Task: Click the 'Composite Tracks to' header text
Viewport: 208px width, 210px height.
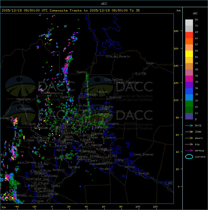Action: point(68,10)
